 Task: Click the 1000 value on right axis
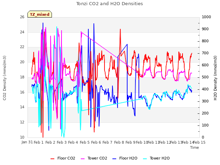click(206, 17)
